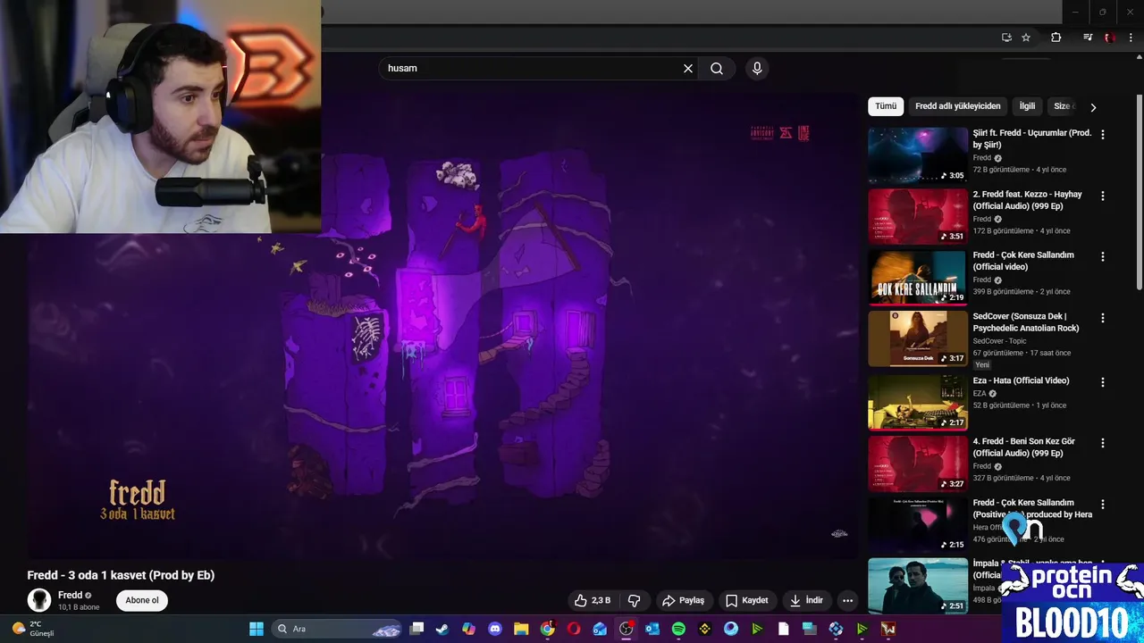The height and width of the screenshot is (643, 1144).
Task: Download video with İndir button
Action: pos(806,600)
